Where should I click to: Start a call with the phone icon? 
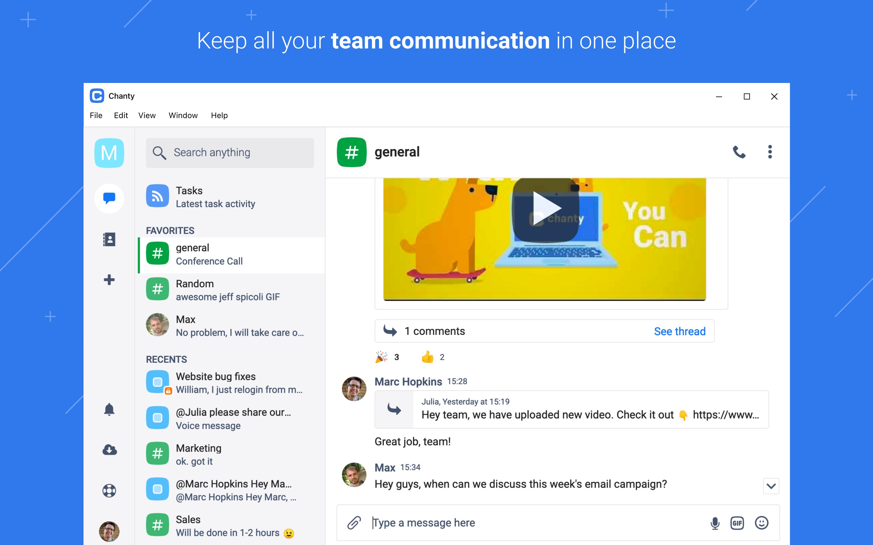(739, 152)
